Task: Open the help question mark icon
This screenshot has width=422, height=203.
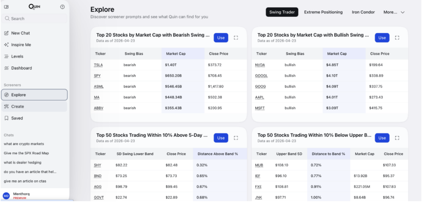Action: coord(63,7)
